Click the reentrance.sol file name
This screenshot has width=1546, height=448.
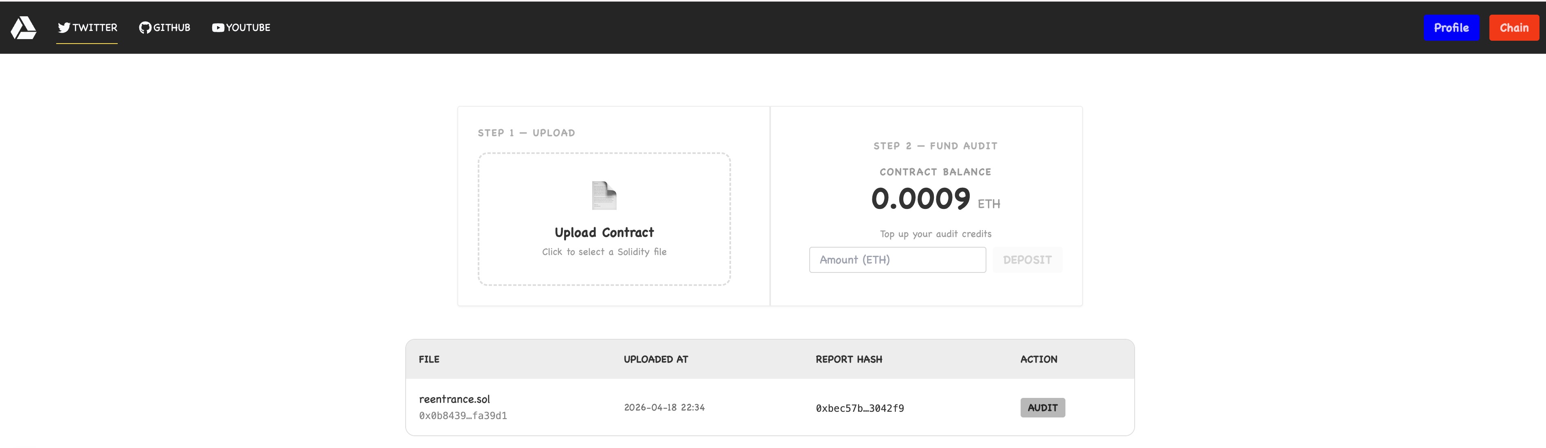tap(455, 400)
